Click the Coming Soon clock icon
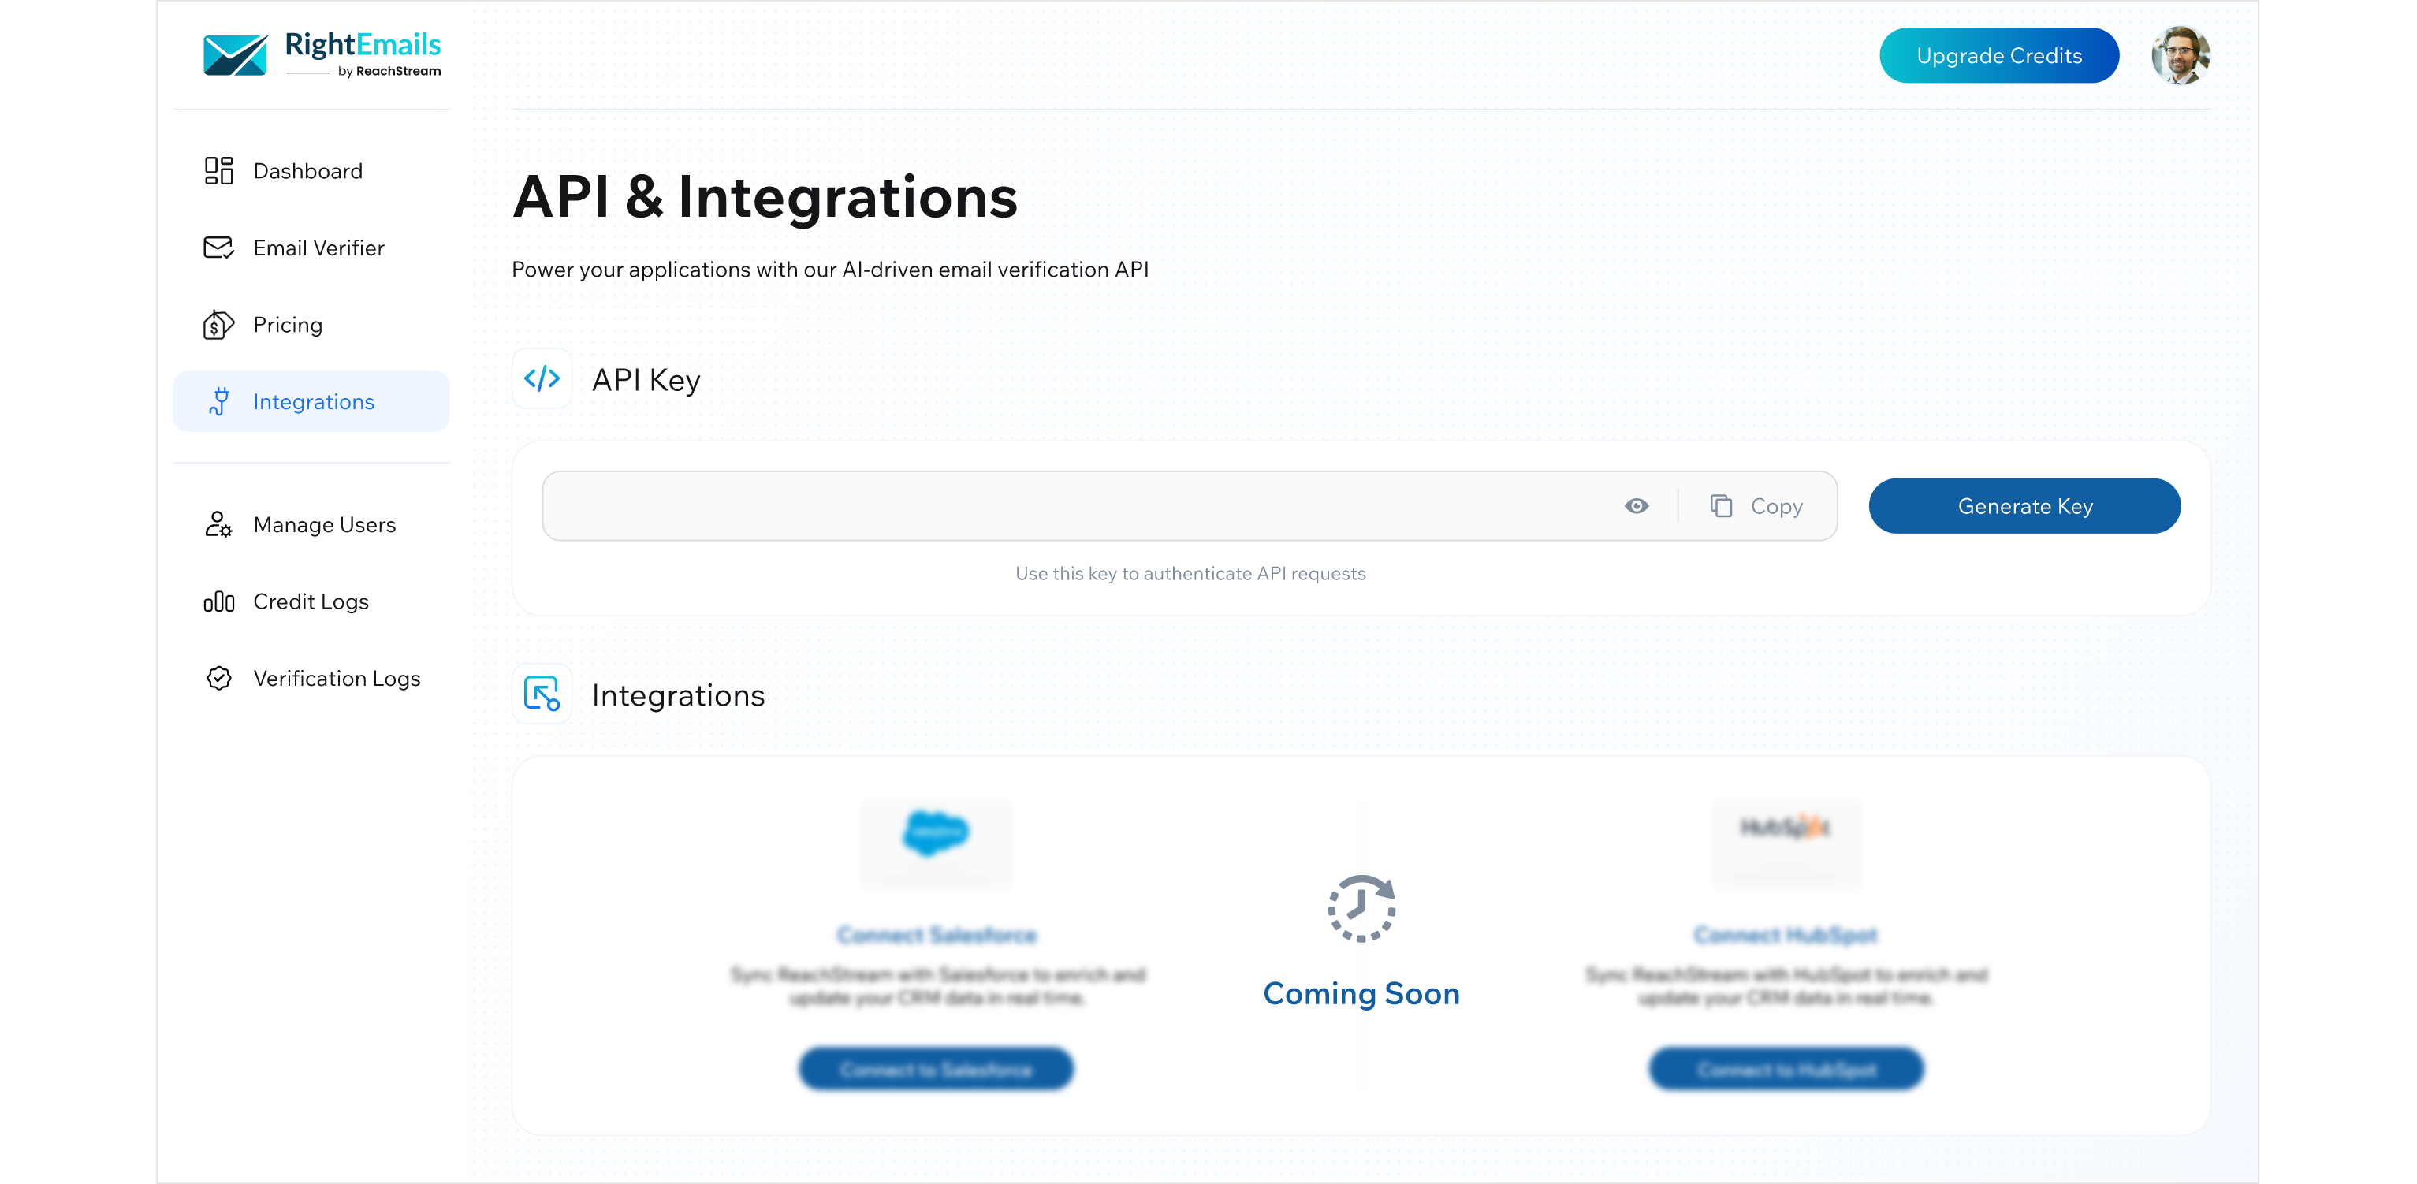Screen dimensions: 2417x1184 point(1361,908)
